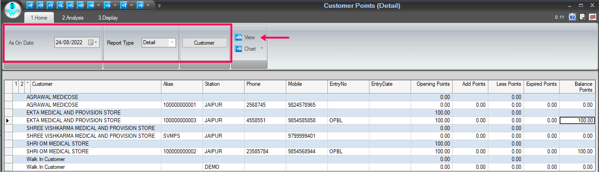The width and height of the screenshot is (599, 172).
Task: Open the blue help question mark icon
Action: click(x=572, y=17)
